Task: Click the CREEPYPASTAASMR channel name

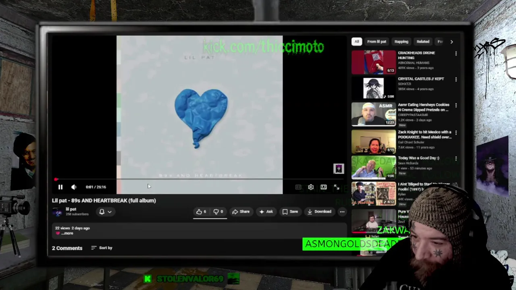Action: coord(413,115)
